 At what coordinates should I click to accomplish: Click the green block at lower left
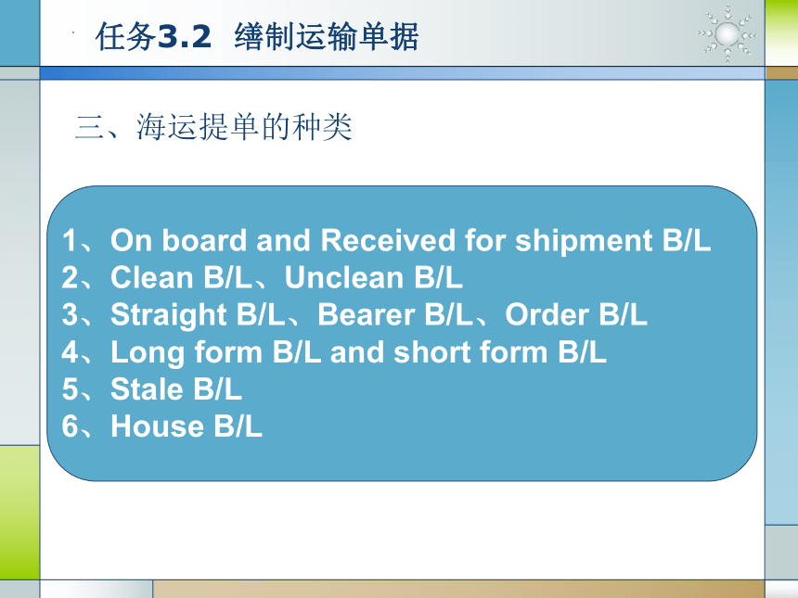19,512
